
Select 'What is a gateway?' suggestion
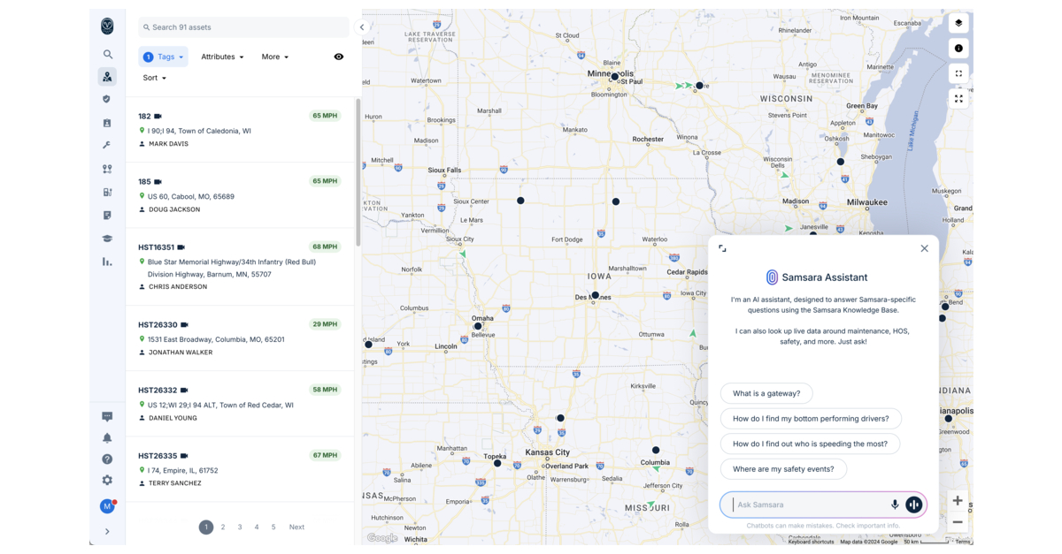(766, 393)
